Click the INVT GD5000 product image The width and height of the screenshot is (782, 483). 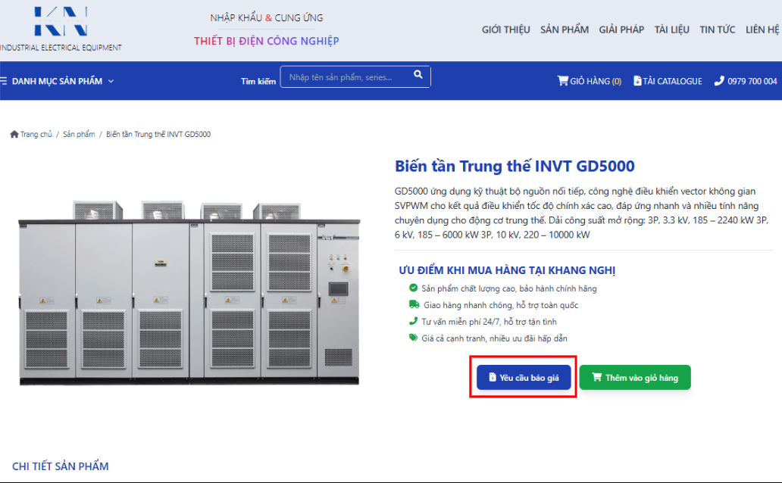pyautogui.click(x=189, y=293)
